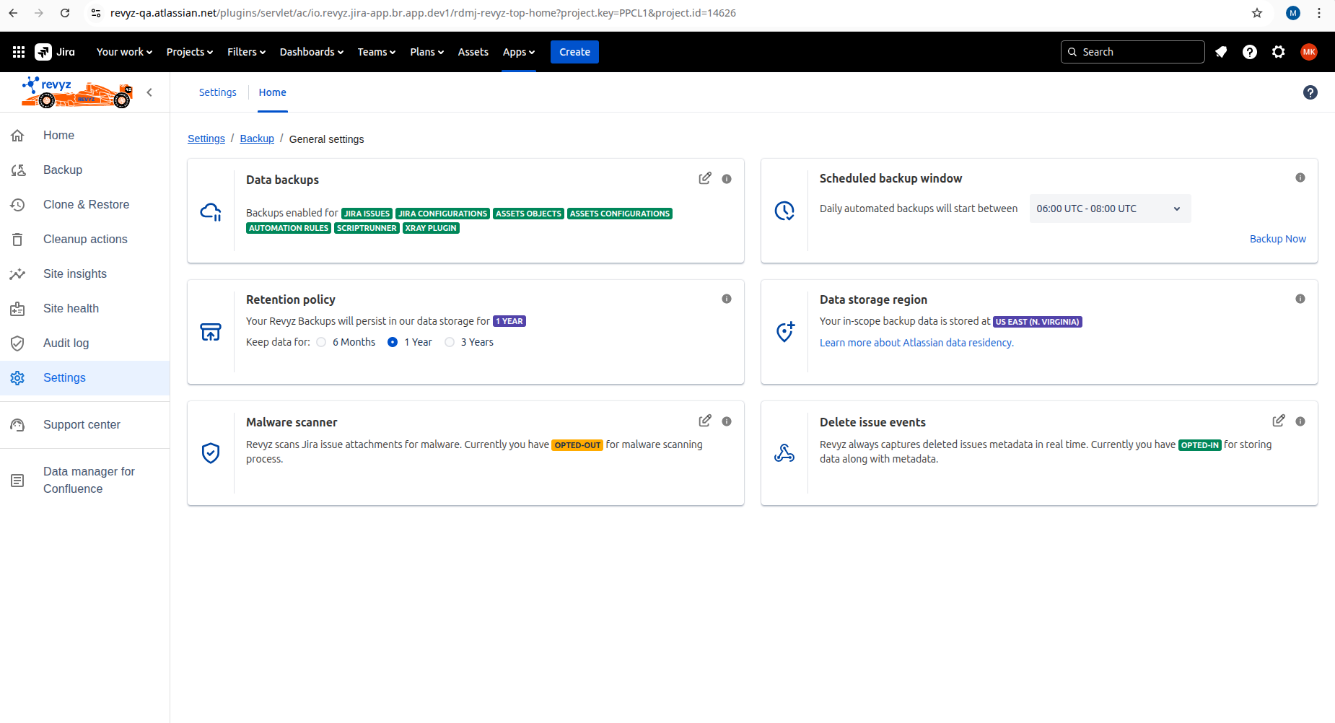Click info icon on Scheduled backup window card
This screenshot has height=723, width=1335.
(1300, 178)
